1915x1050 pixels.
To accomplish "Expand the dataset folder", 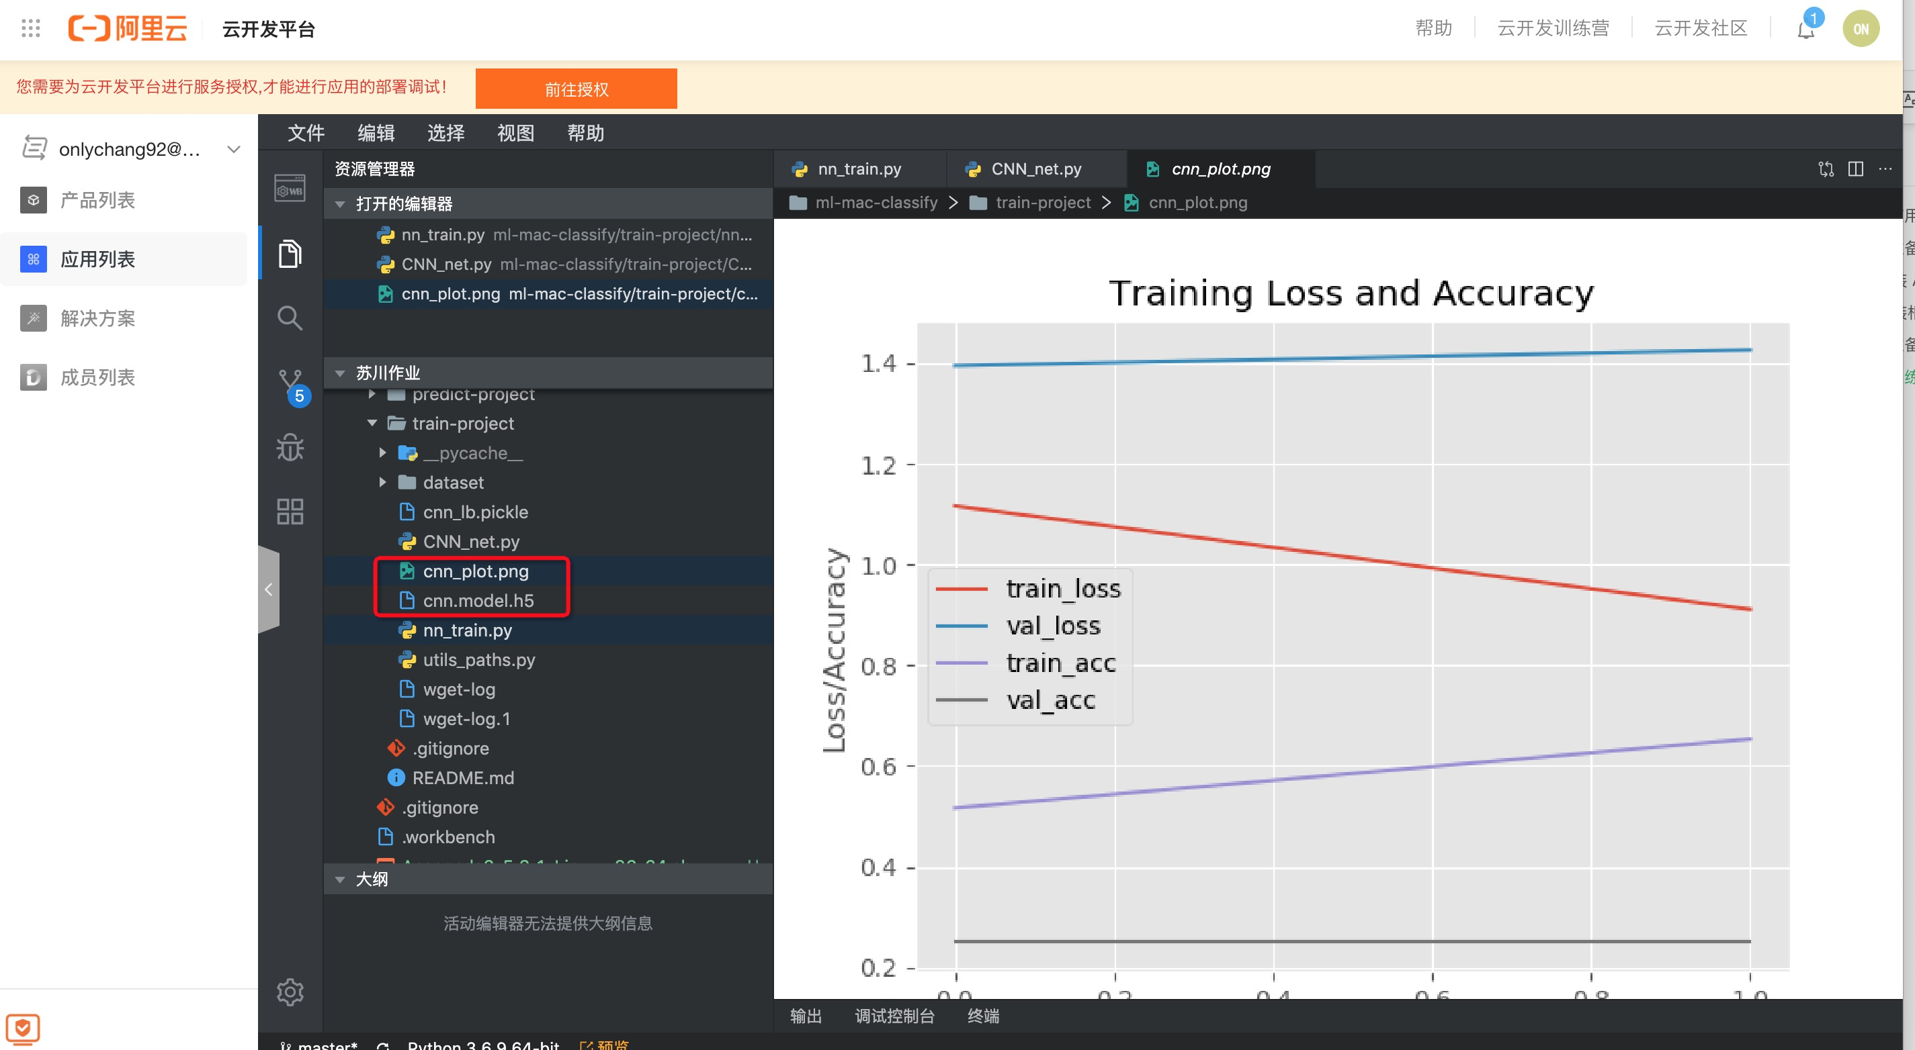I will [383, 483].
